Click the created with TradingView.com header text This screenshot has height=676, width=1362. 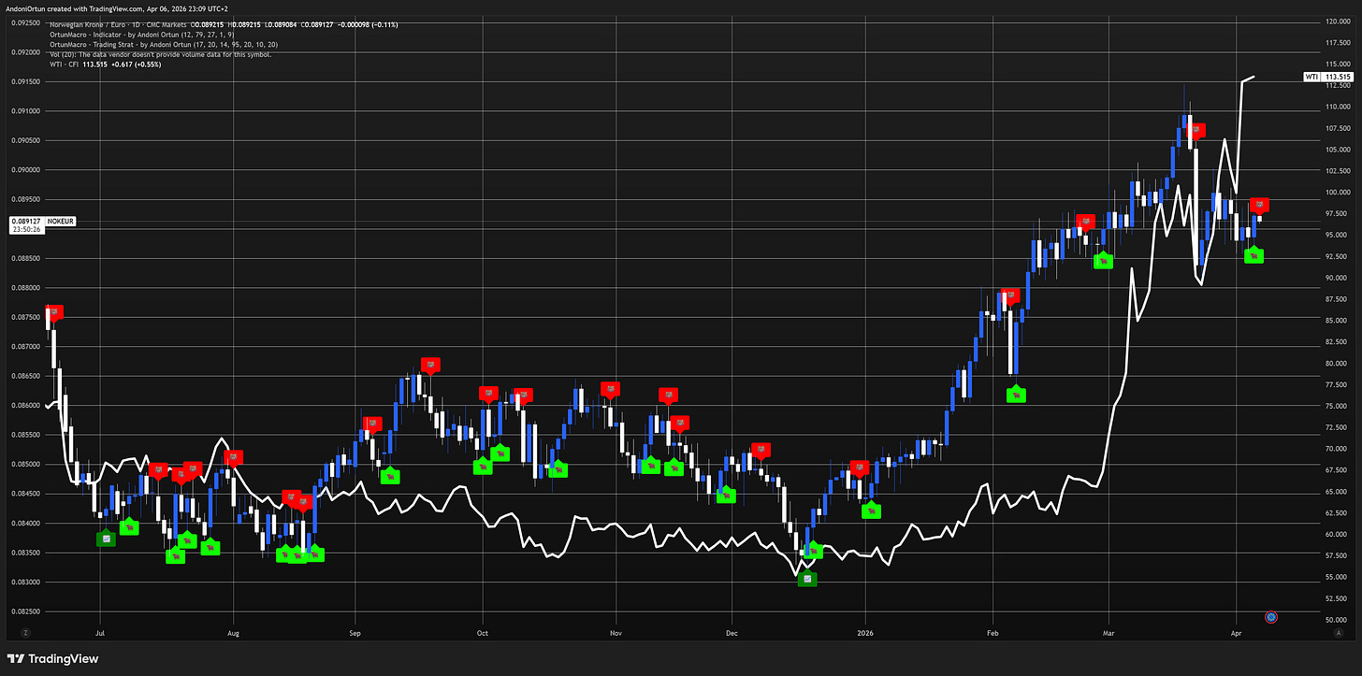click(x=116, y=7)
